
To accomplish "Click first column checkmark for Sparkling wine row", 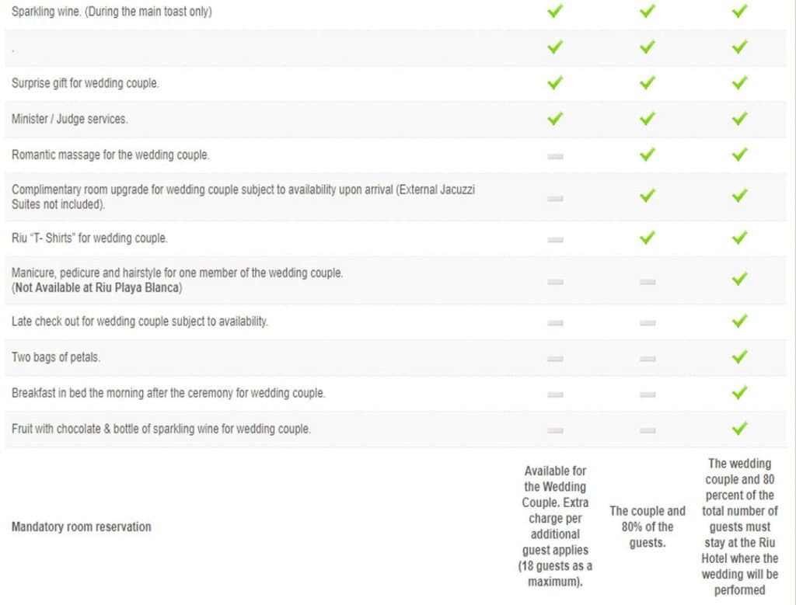I will click(x=555, y=11).
